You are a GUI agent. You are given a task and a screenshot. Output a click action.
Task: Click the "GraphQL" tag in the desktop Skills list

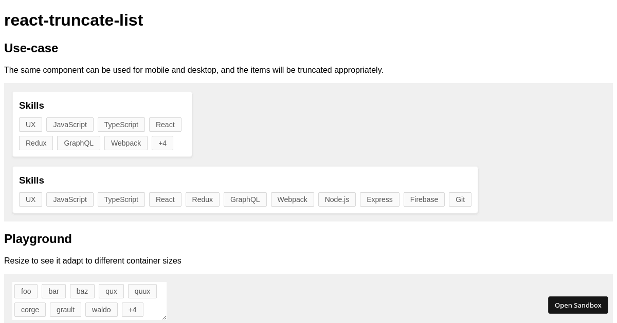click(245, 199)
